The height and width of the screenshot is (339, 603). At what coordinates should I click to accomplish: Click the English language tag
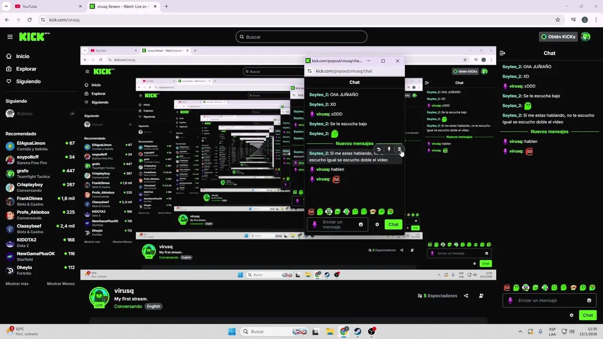(x=153, y=306)
